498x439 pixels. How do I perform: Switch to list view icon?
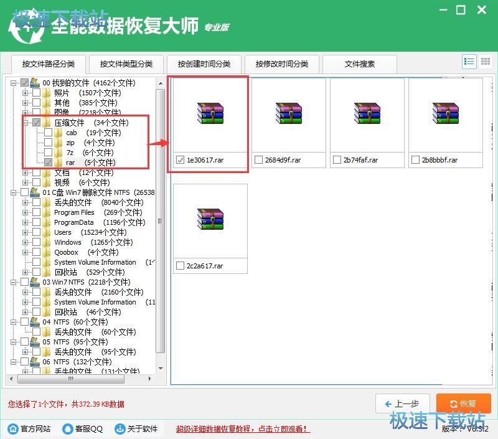coord(469,61)
